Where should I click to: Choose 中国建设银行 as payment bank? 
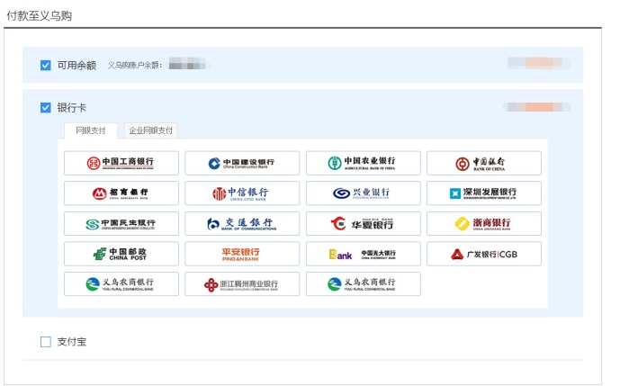242,163
